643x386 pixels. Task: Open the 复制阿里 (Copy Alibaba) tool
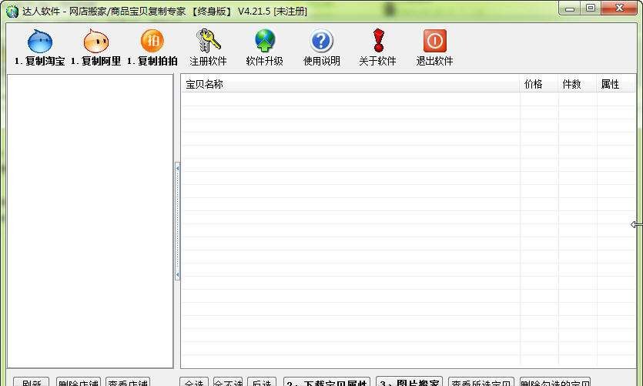click(96, 48)
